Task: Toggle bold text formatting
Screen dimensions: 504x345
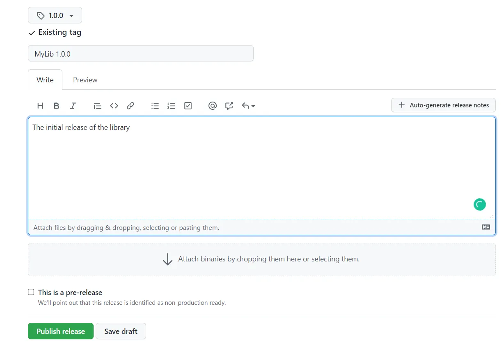Action: pyautogui.click(x=57, y=106)
